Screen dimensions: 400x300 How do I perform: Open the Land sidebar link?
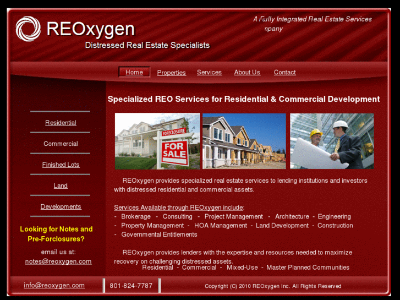click(61, 186)
